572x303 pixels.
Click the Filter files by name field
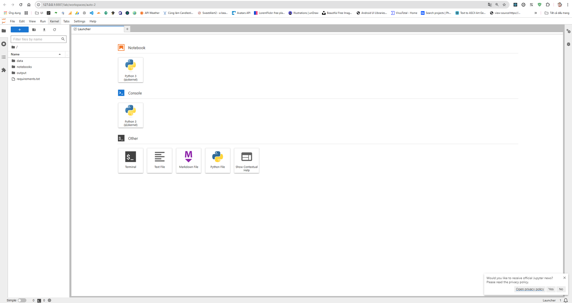[38, 39]
